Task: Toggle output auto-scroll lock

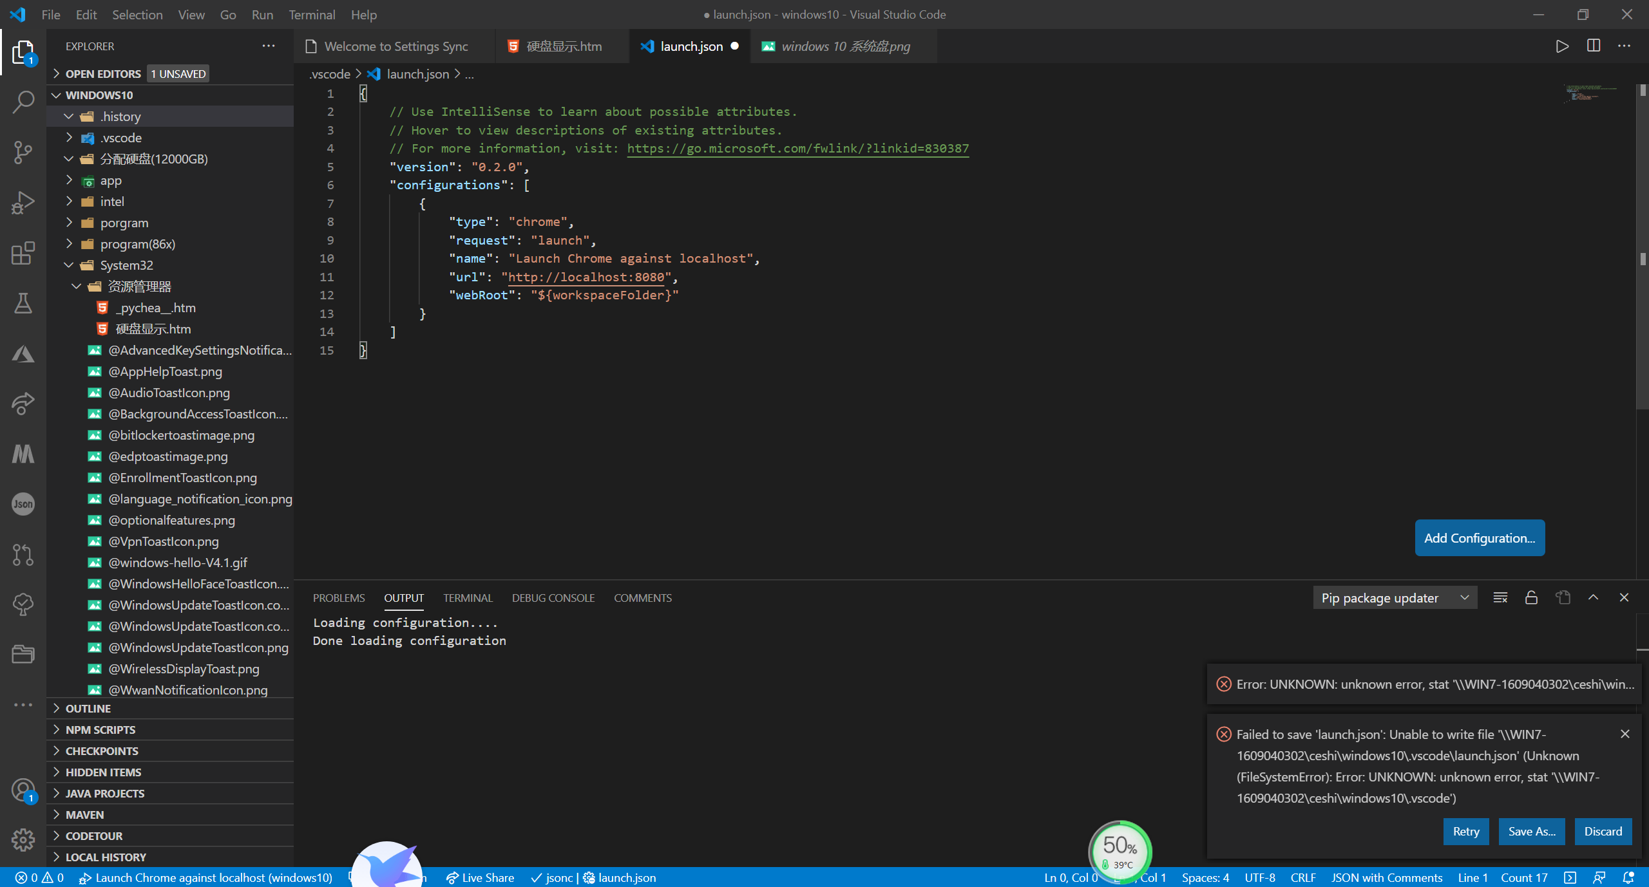Action: tap(1532, 598)
